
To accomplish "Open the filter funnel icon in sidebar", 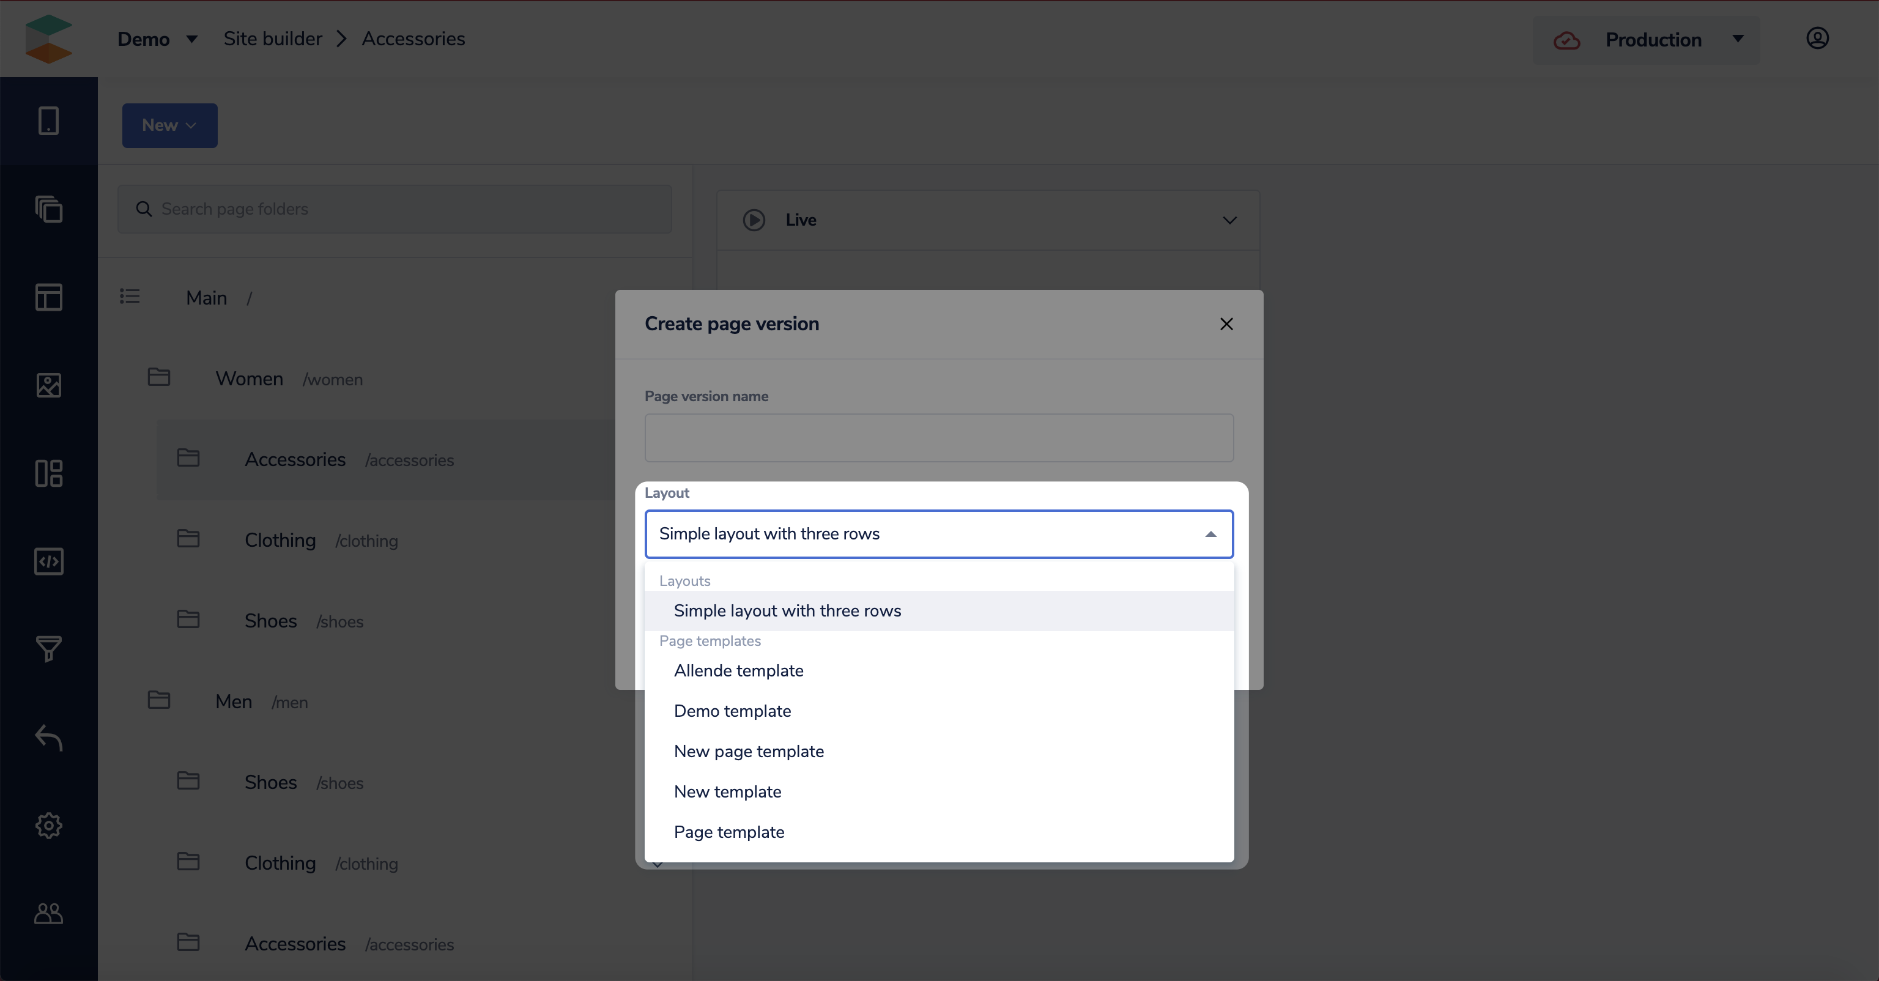I will 48,648.
